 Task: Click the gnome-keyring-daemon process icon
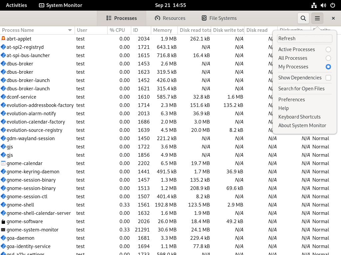coord(3,172)
